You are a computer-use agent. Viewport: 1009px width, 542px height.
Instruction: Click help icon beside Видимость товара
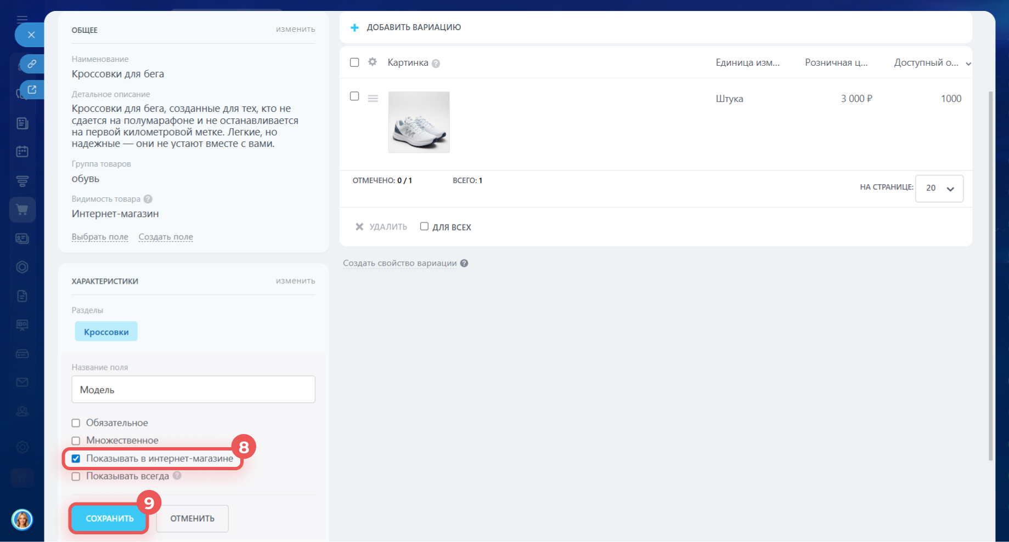148,199
